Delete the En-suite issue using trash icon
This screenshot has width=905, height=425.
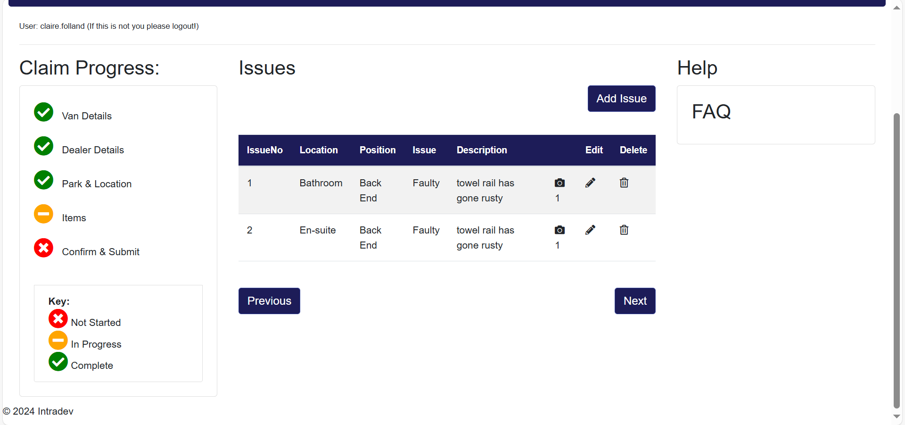point(624,230)
